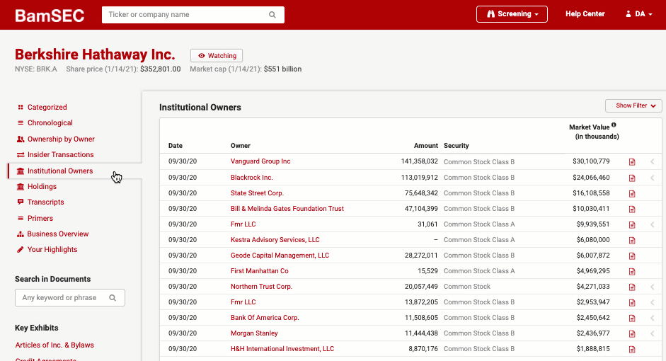Open document icon for Vanguard Group Inc row
The image size is (666, 361).
point(632,162)
